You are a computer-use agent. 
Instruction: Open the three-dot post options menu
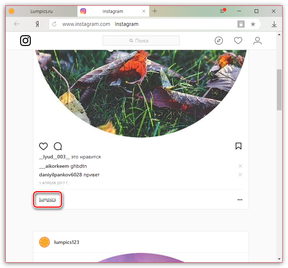pyautogui.click(x=240, y=200)
